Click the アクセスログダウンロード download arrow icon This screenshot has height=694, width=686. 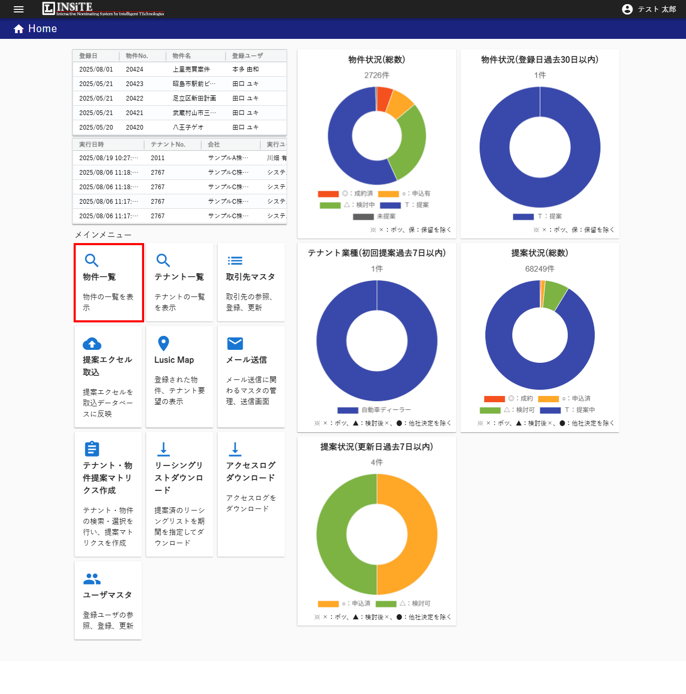click(x=234, y=449)
